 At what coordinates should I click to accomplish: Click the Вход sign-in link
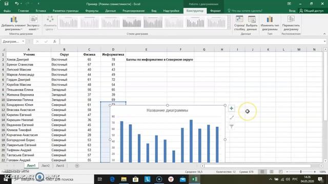point(292,11)
